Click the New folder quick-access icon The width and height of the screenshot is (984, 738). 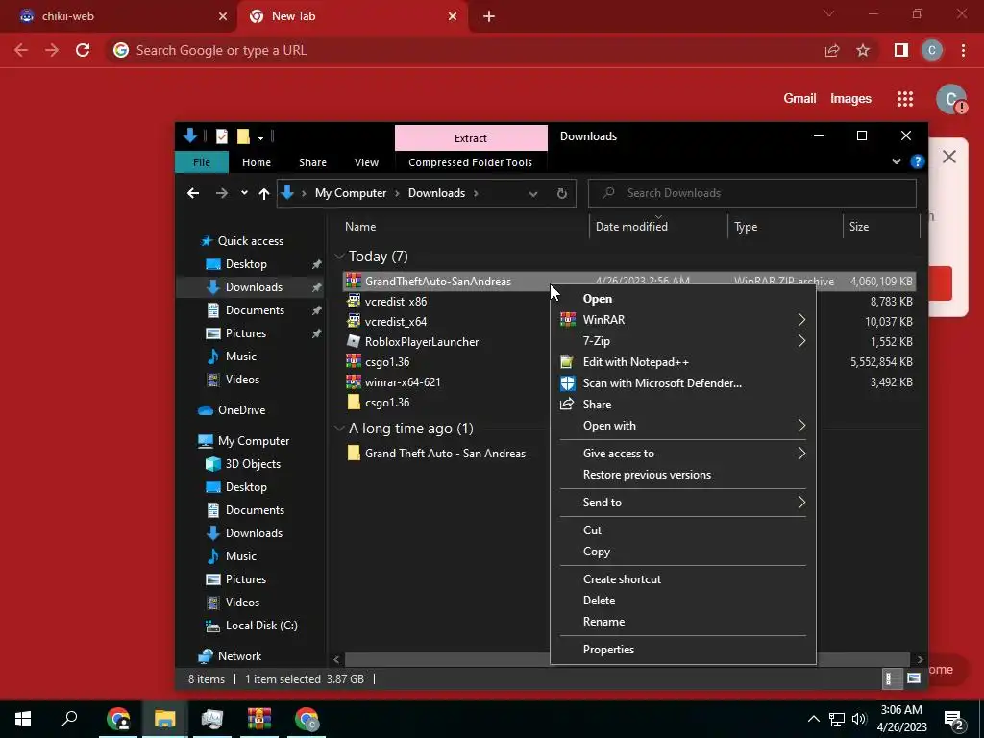click(x=243, y=136)
